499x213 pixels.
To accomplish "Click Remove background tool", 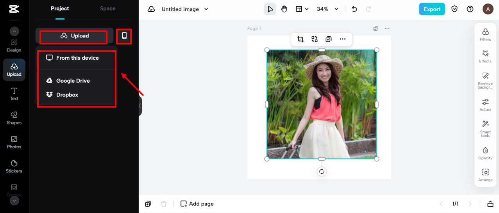I will coord(485,81).
